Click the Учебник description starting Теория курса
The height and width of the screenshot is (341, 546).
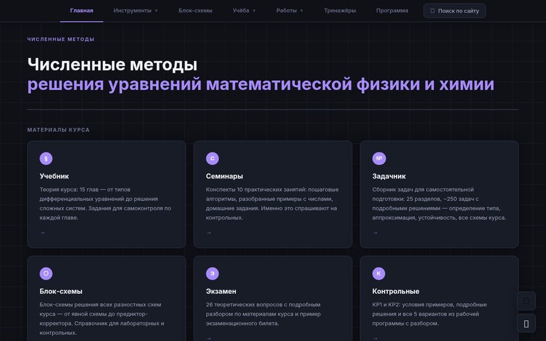[105, 203]
